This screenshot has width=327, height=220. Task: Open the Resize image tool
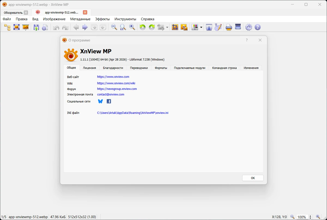click(x=184, y=27)
